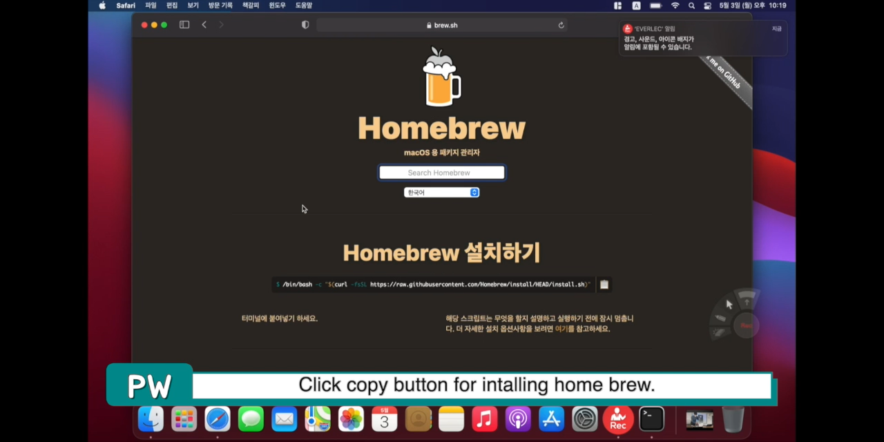Open Photos from the Dock
This screenshot has height=442, width=884.
[x=351, y=419]
